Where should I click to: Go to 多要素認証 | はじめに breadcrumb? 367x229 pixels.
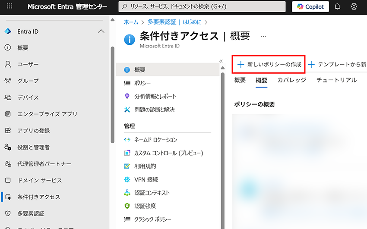point(174,22)
